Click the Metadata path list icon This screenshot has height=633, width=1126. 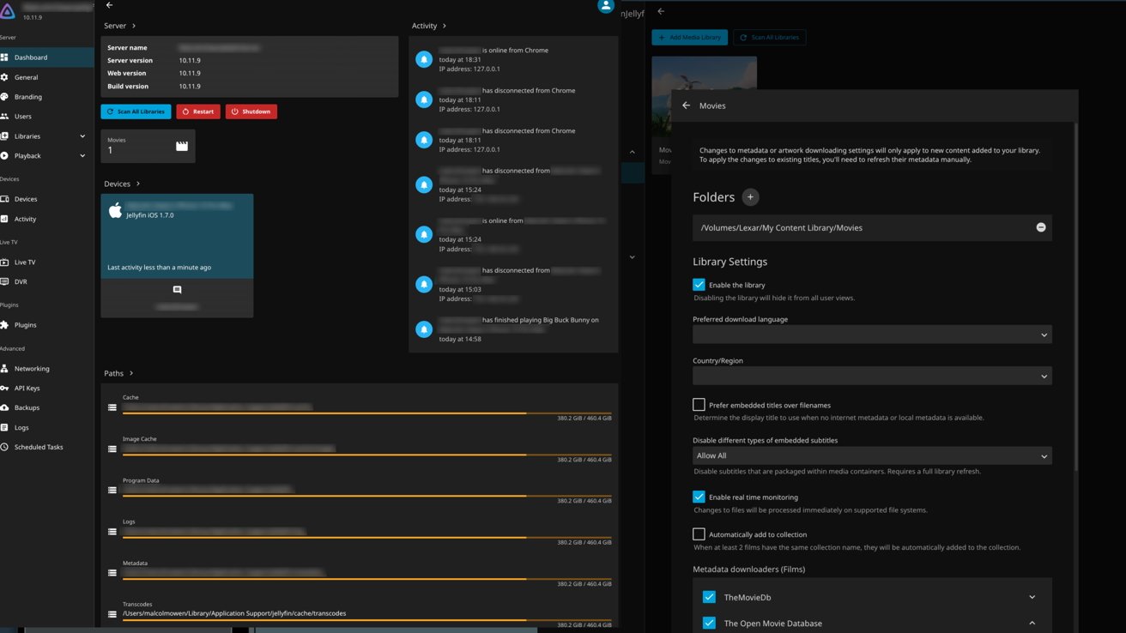pyautogui.click(x=112, y=573)
